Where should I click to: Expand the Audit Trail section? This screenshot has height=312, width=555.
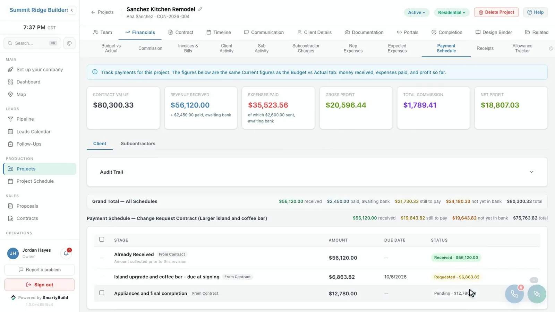(317, 172)
